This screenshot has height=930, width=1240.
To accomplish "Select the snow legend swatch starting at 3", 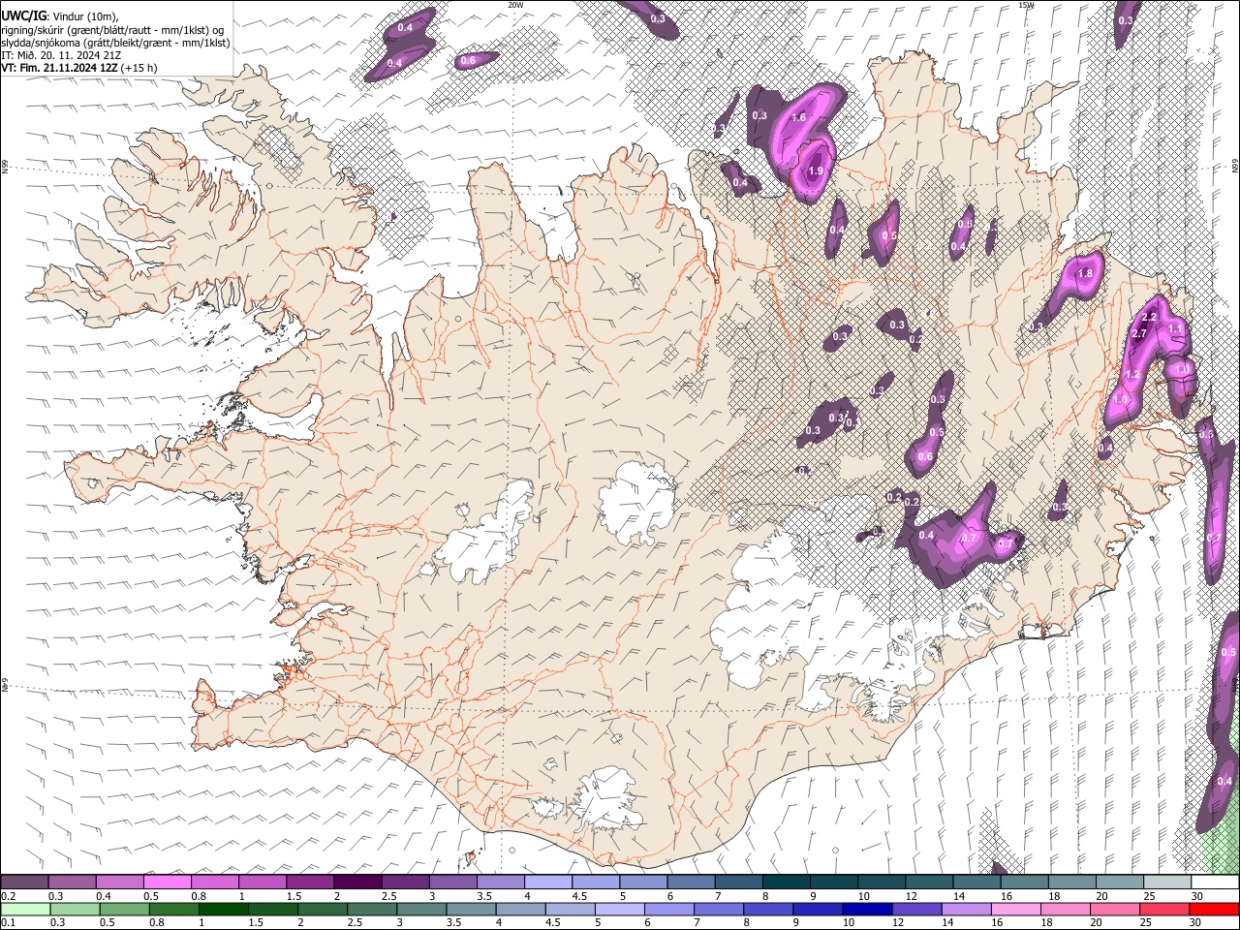I will coord(452,882).
